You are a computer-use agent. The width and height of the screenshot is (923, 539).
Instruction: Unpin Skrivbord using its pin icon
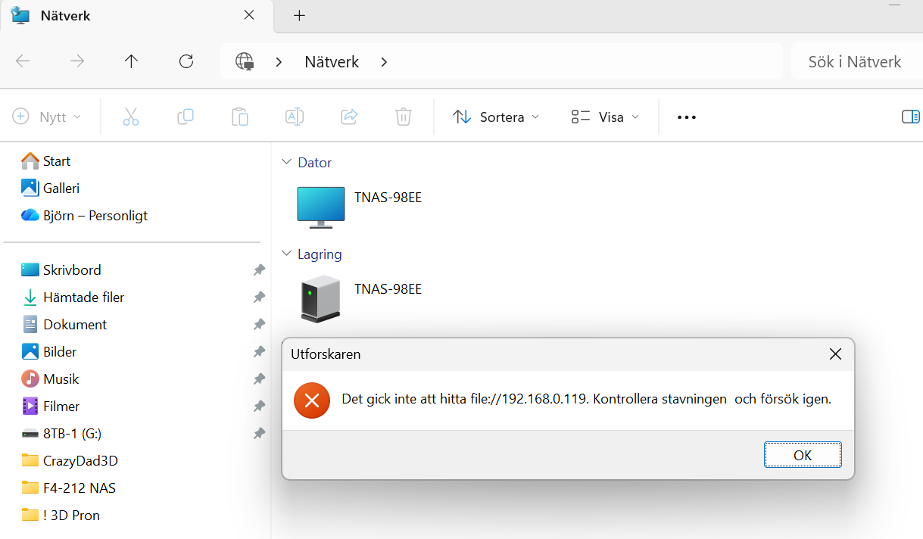click(x=259, y=269)
